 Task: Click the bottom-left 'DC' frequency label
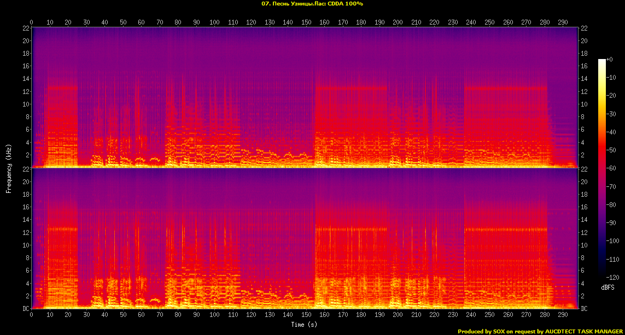pyautogui.click(x=25, y=309)
